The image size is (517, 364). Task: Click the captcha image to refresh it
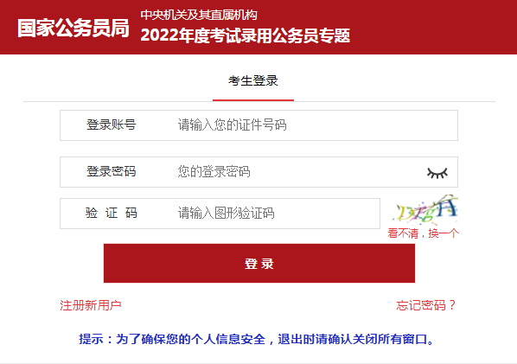[x=425, y=209]
